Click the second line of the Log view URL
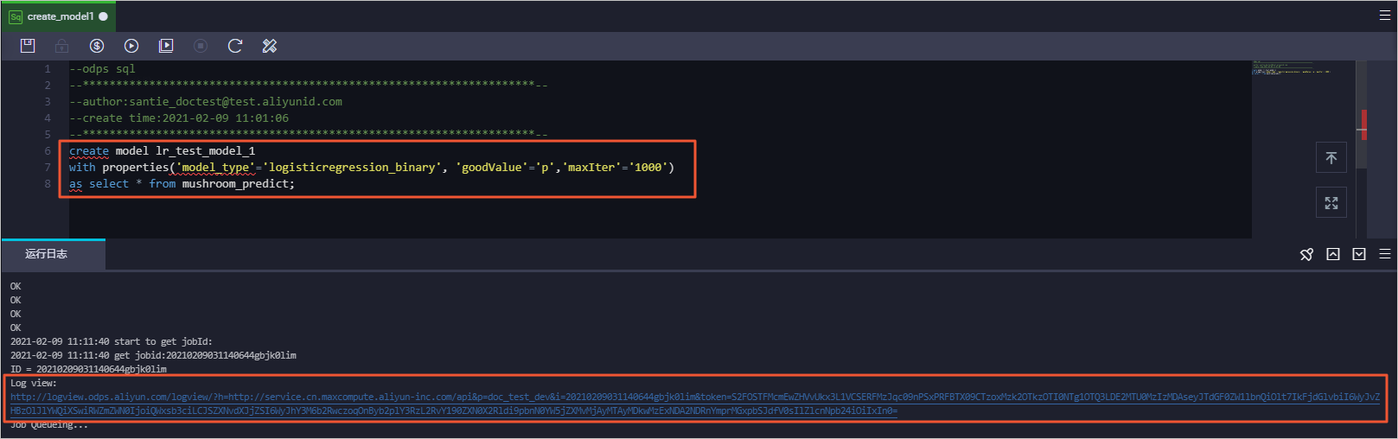The image size is (1398, 439). (454, 410)
